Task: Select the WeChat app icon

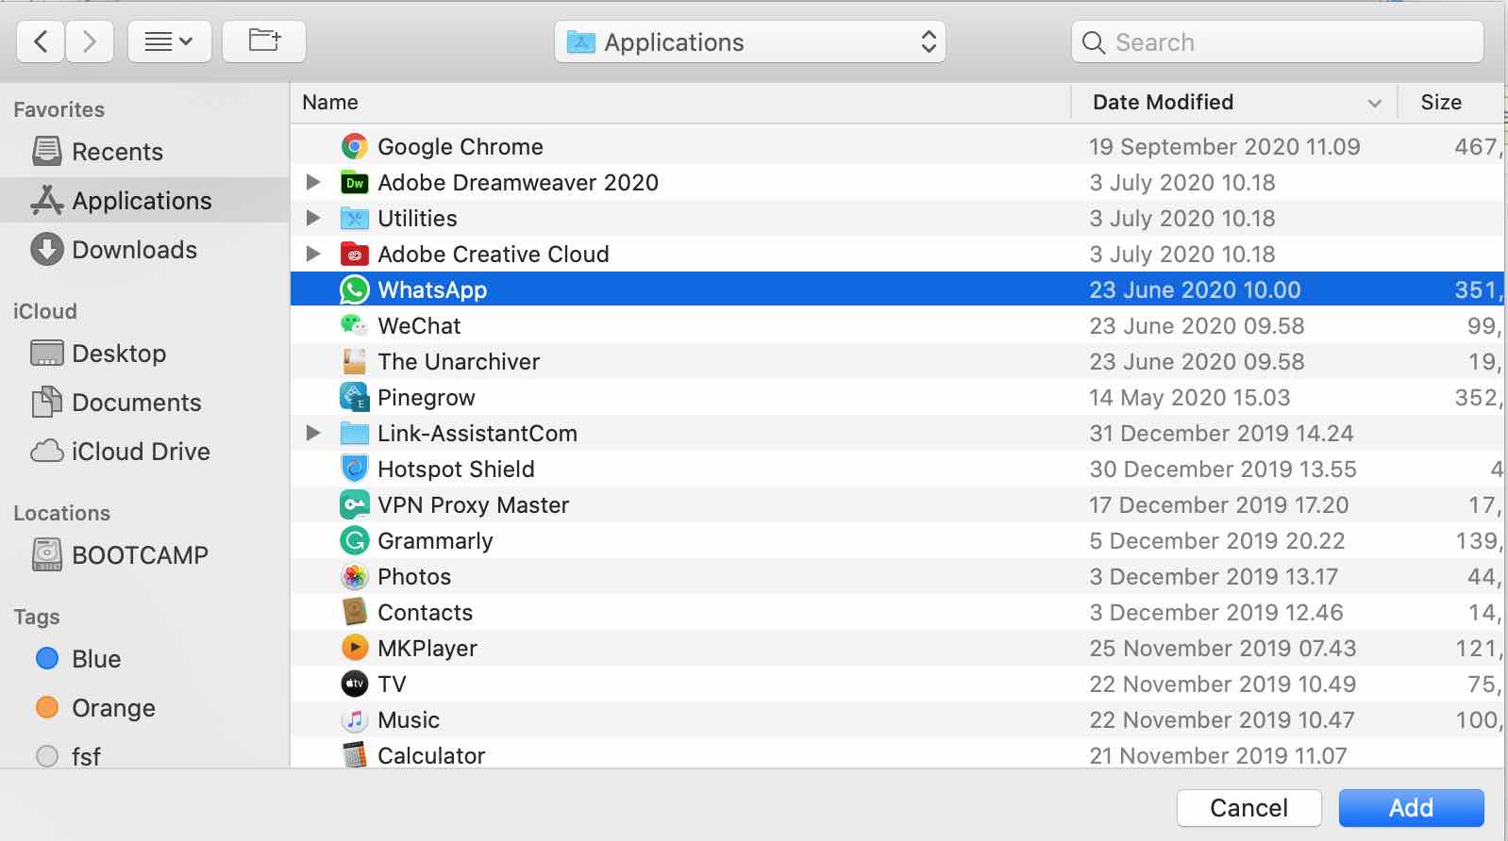Action: tap(355, 325)
